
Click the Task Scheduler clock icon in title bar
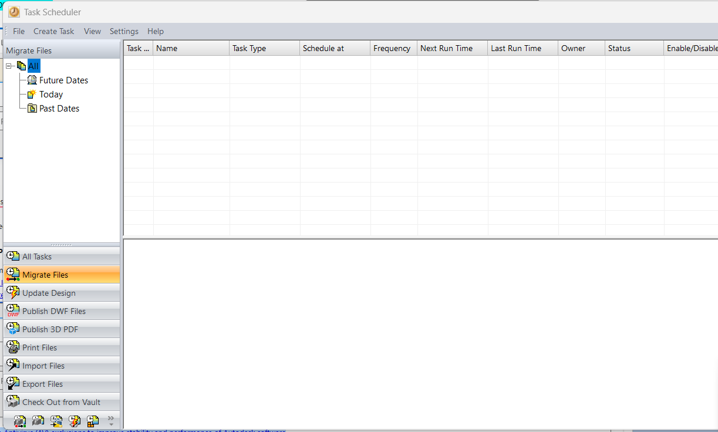[14, 12]
